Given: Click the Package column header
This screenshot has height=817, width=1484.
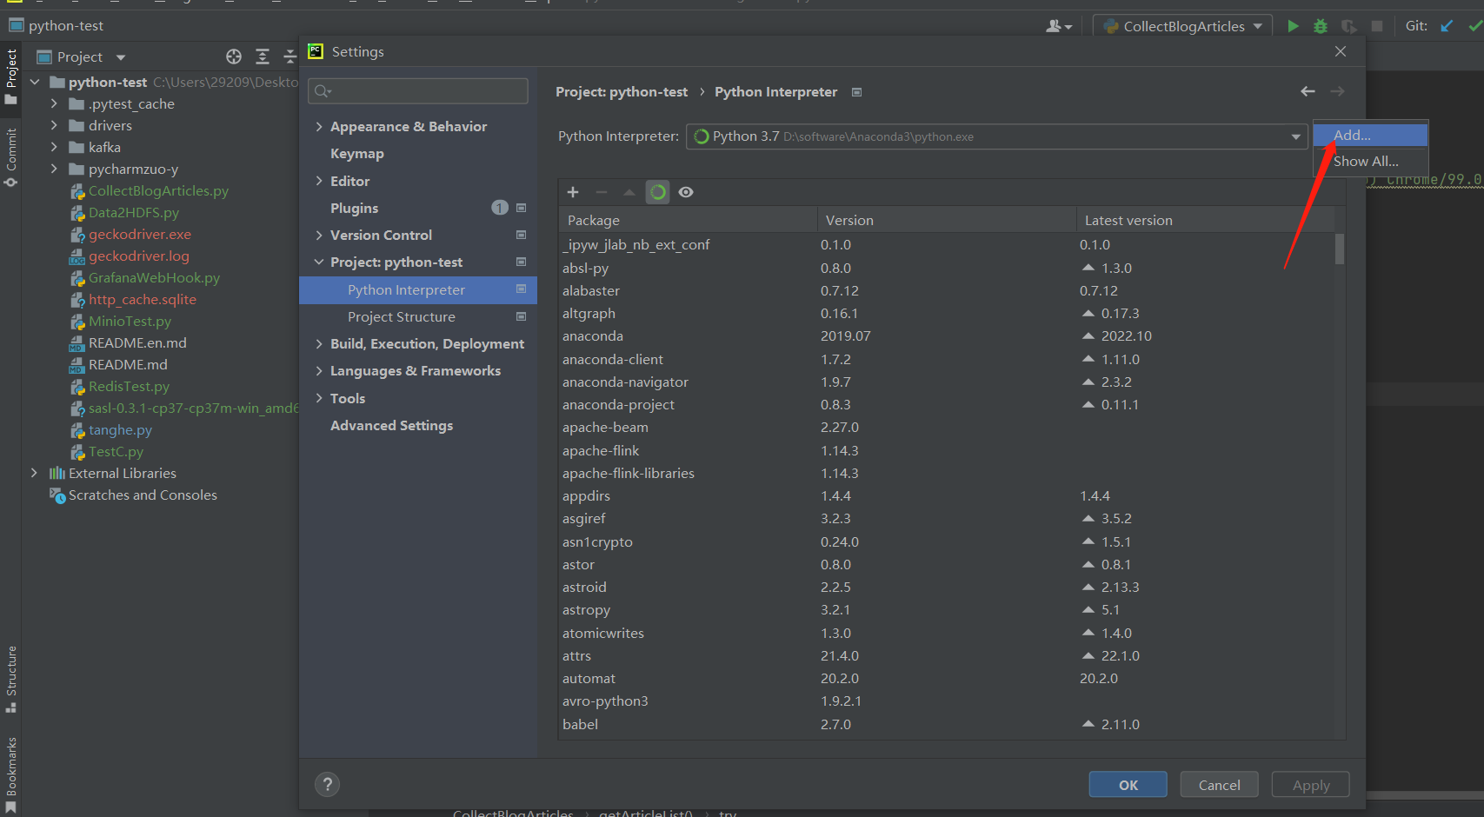Looking at the screenshot, I should coord(688,220).
